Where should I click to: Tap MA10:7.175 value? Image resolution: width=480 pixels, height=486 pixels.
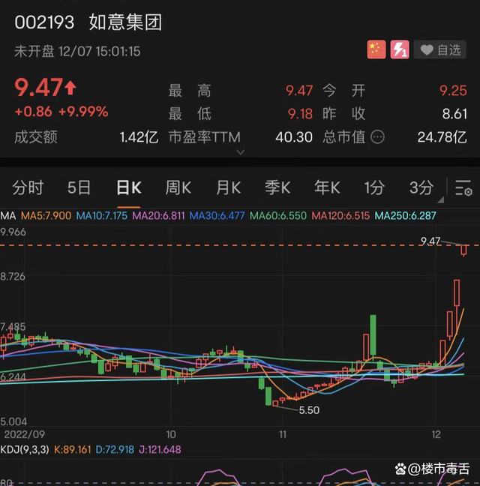click(102, 216)
